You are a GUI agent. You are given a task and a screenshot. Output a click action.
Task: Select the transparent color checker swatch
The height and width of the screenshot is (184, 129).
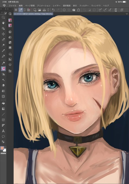[x=3, y=153]
